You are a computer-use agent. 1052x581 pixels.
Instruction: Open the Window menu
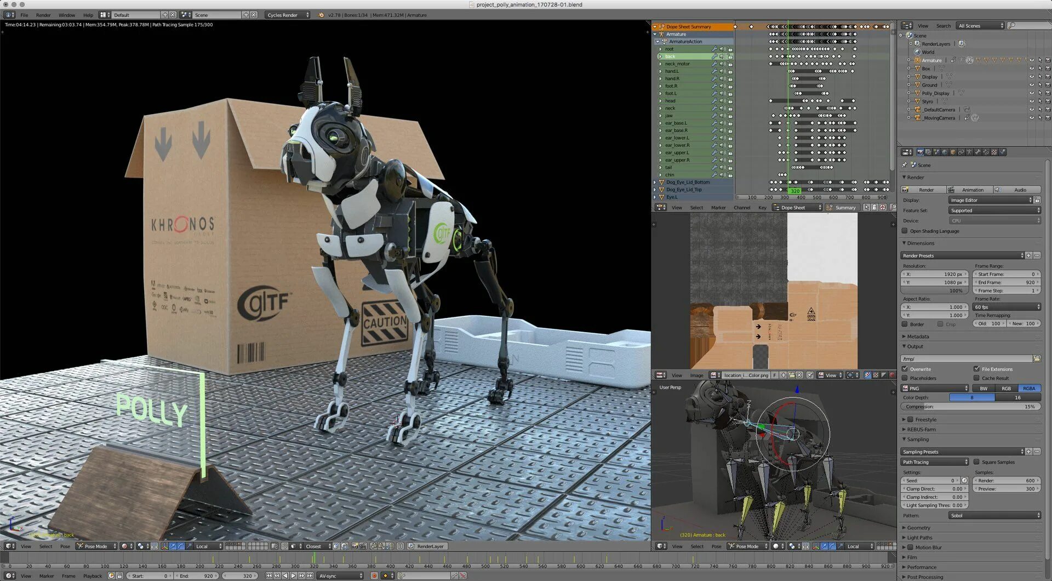pos(67,15)
